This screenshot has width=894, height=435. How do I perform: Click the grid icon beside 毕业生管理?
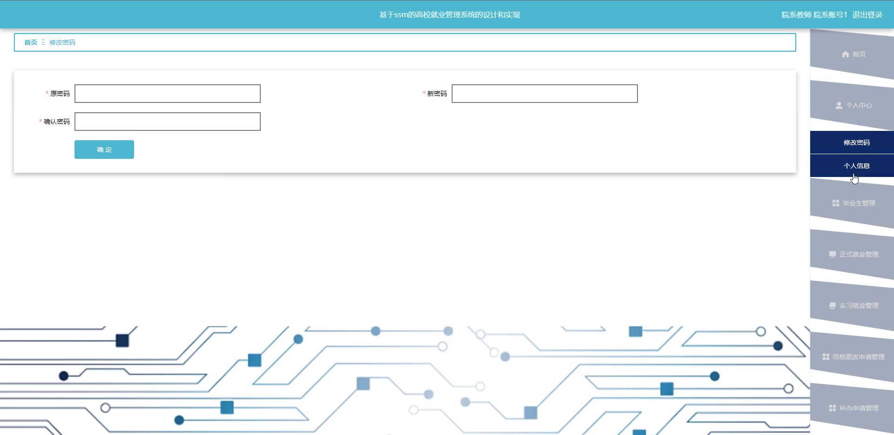point(836,203)
